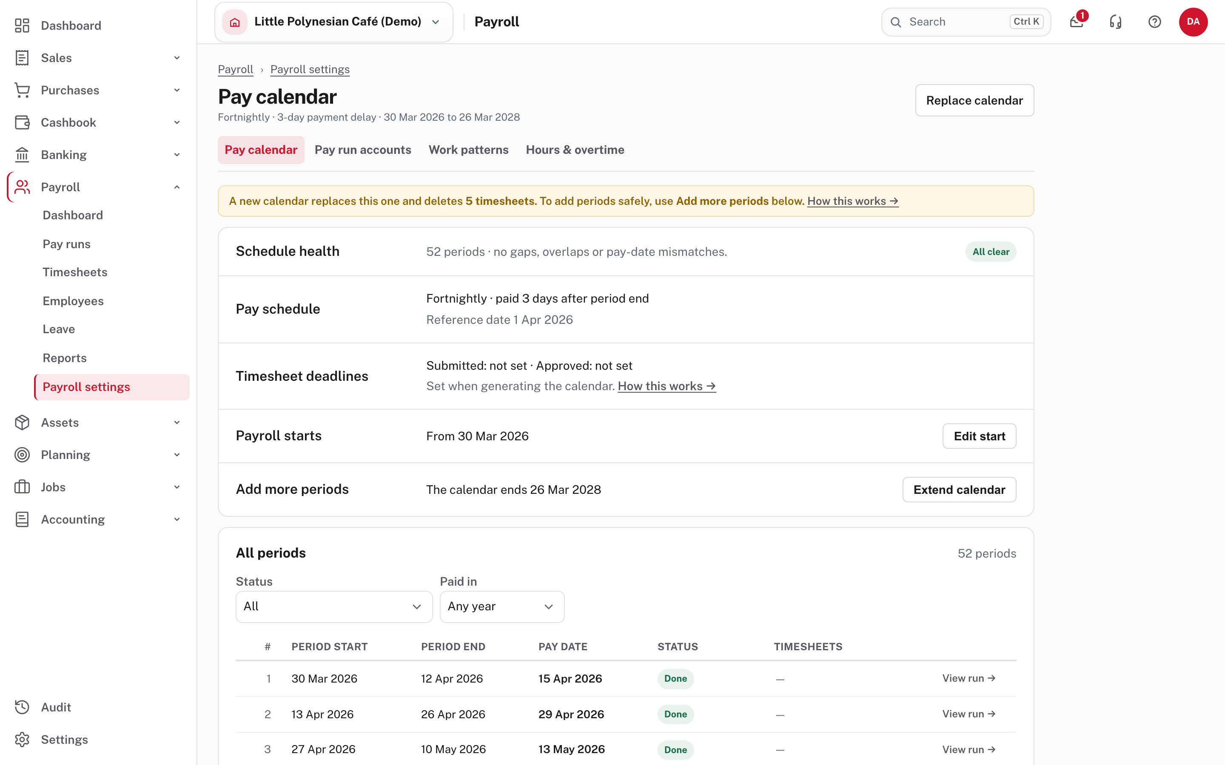View run for period 13 Apr 2026
Viewport: 1225px width, 765px height.
[969, 714]
